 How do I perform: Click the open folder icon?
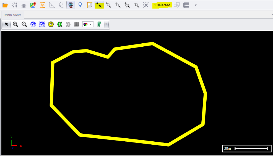5,5
